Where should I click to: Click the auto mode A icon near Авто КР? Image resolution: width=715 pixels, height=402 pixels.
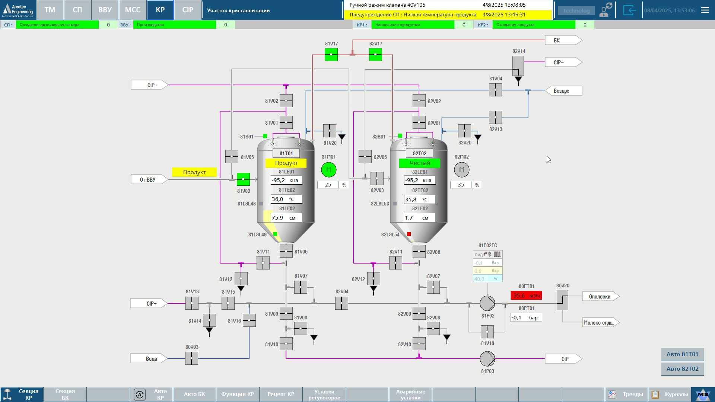point(140,394)
